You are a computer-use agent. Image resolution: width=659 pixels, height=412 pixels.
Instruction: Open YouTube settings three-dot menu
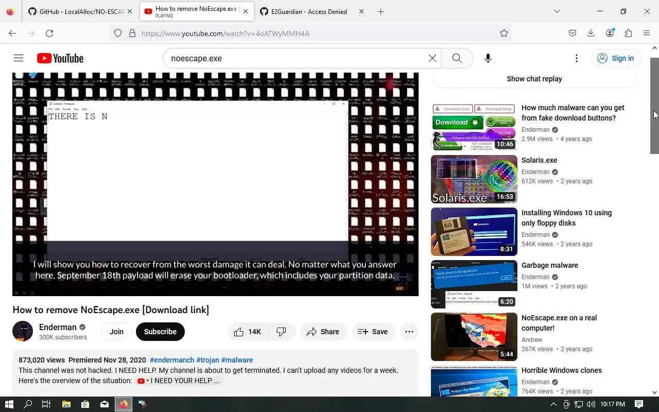[x=577, y=58]
